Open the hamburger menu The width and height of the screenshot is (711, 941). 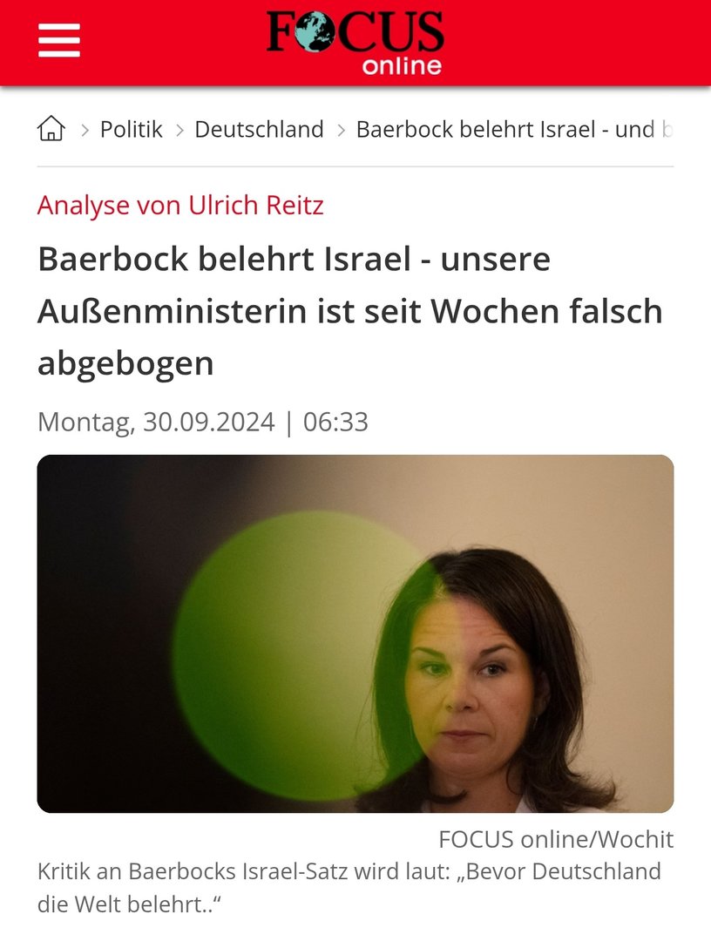click(x=58, y=40)
